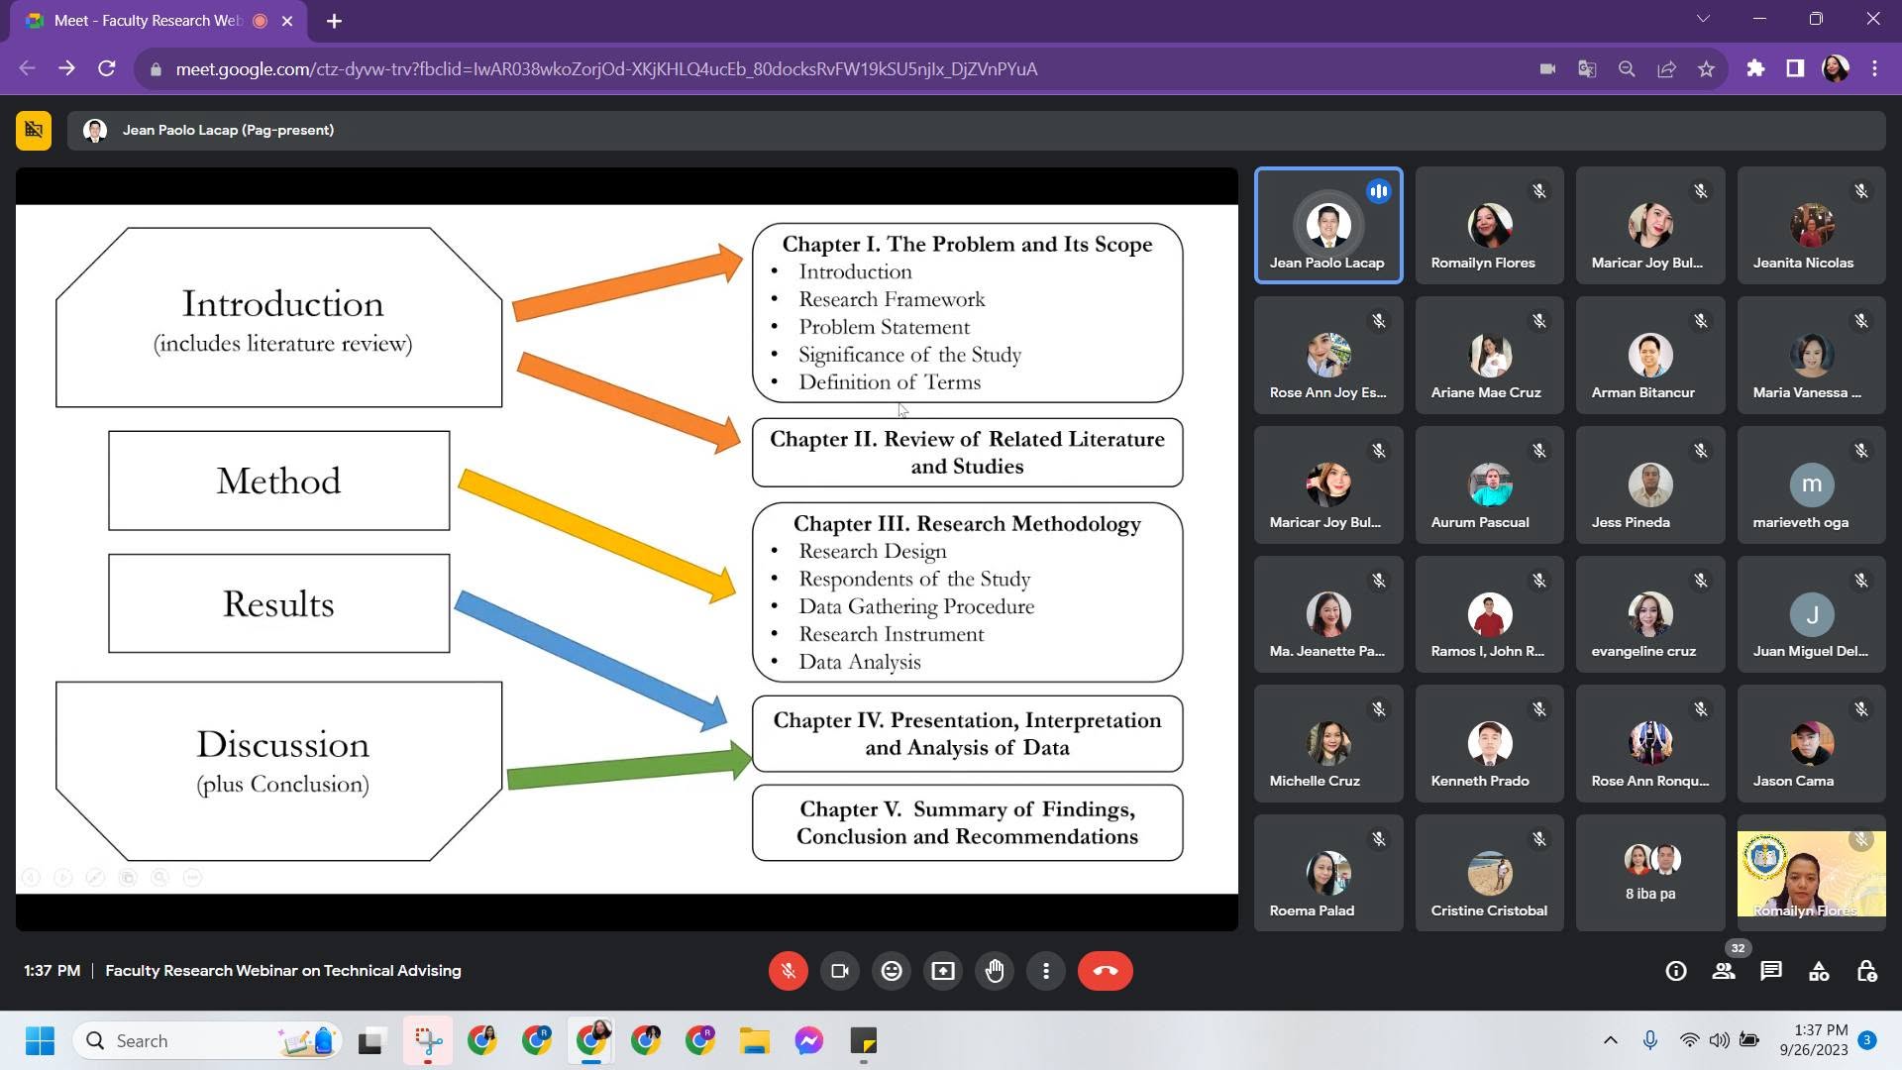Open Snipping Tool from the taskbar
This screenshot has height=1070, width=1902.
[x=428, y=1041]
